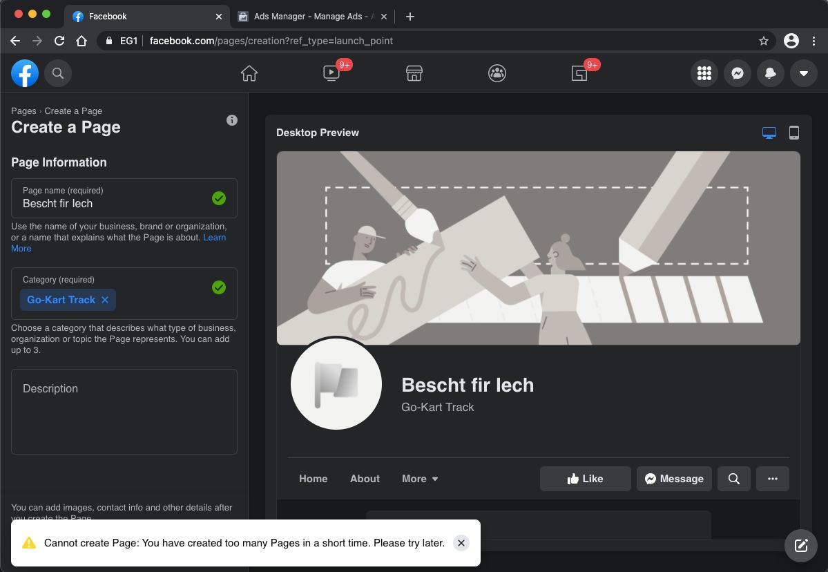The width and height of the screenshot is (828, 572).
Task: Click the preview page search button
Action: click(x=733, y=479)
